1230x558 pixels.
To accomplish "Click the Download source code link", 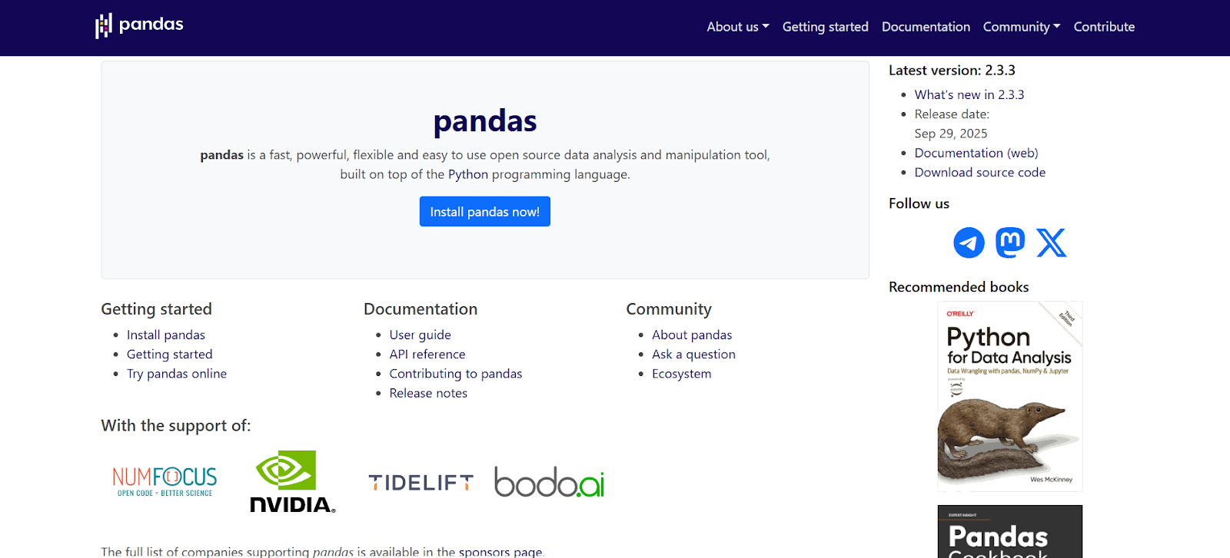I will pyautogui.click(x=979, y=173).
